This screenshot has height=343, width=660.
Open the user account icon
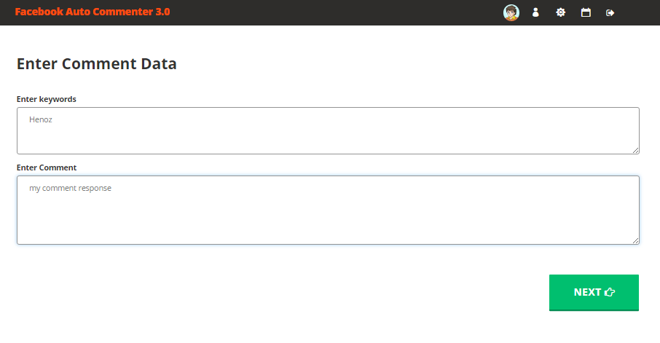(x=535, y=12)
